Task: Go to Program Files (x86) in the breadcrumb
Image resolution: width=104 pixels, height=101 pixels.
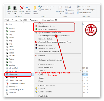Action: [x=19, y=20]
